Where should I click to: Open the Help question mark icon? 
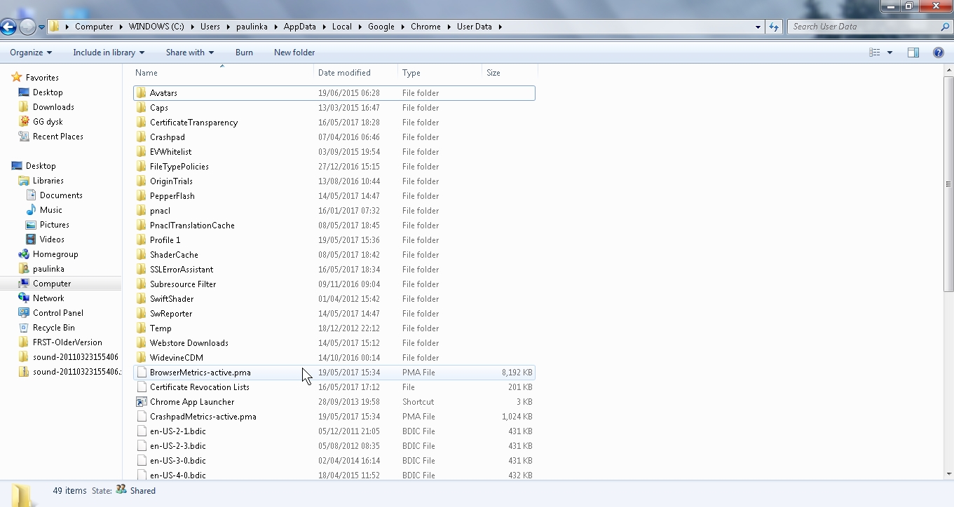point(939,53)
